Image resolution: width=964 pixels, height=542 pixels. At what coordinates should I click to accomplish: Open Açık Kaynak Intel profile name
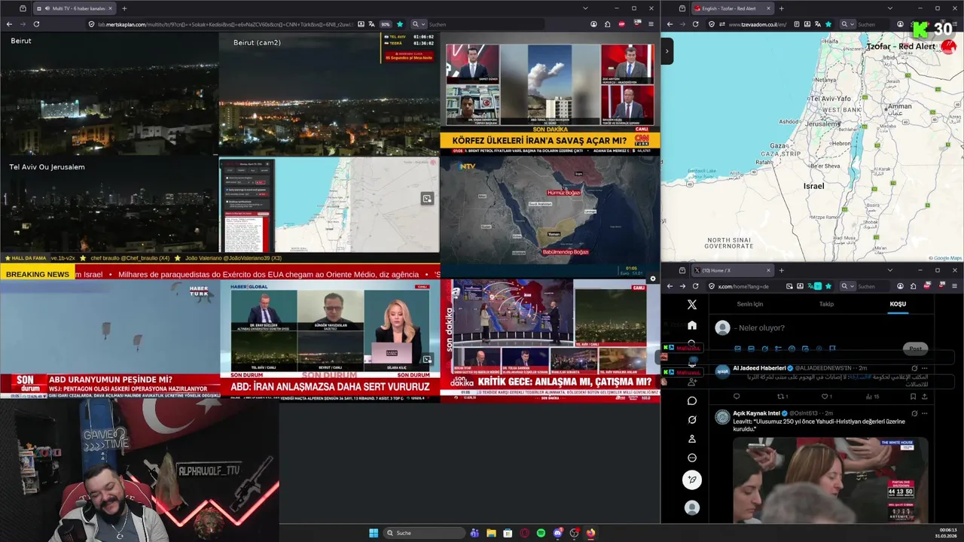click(756, 413)
